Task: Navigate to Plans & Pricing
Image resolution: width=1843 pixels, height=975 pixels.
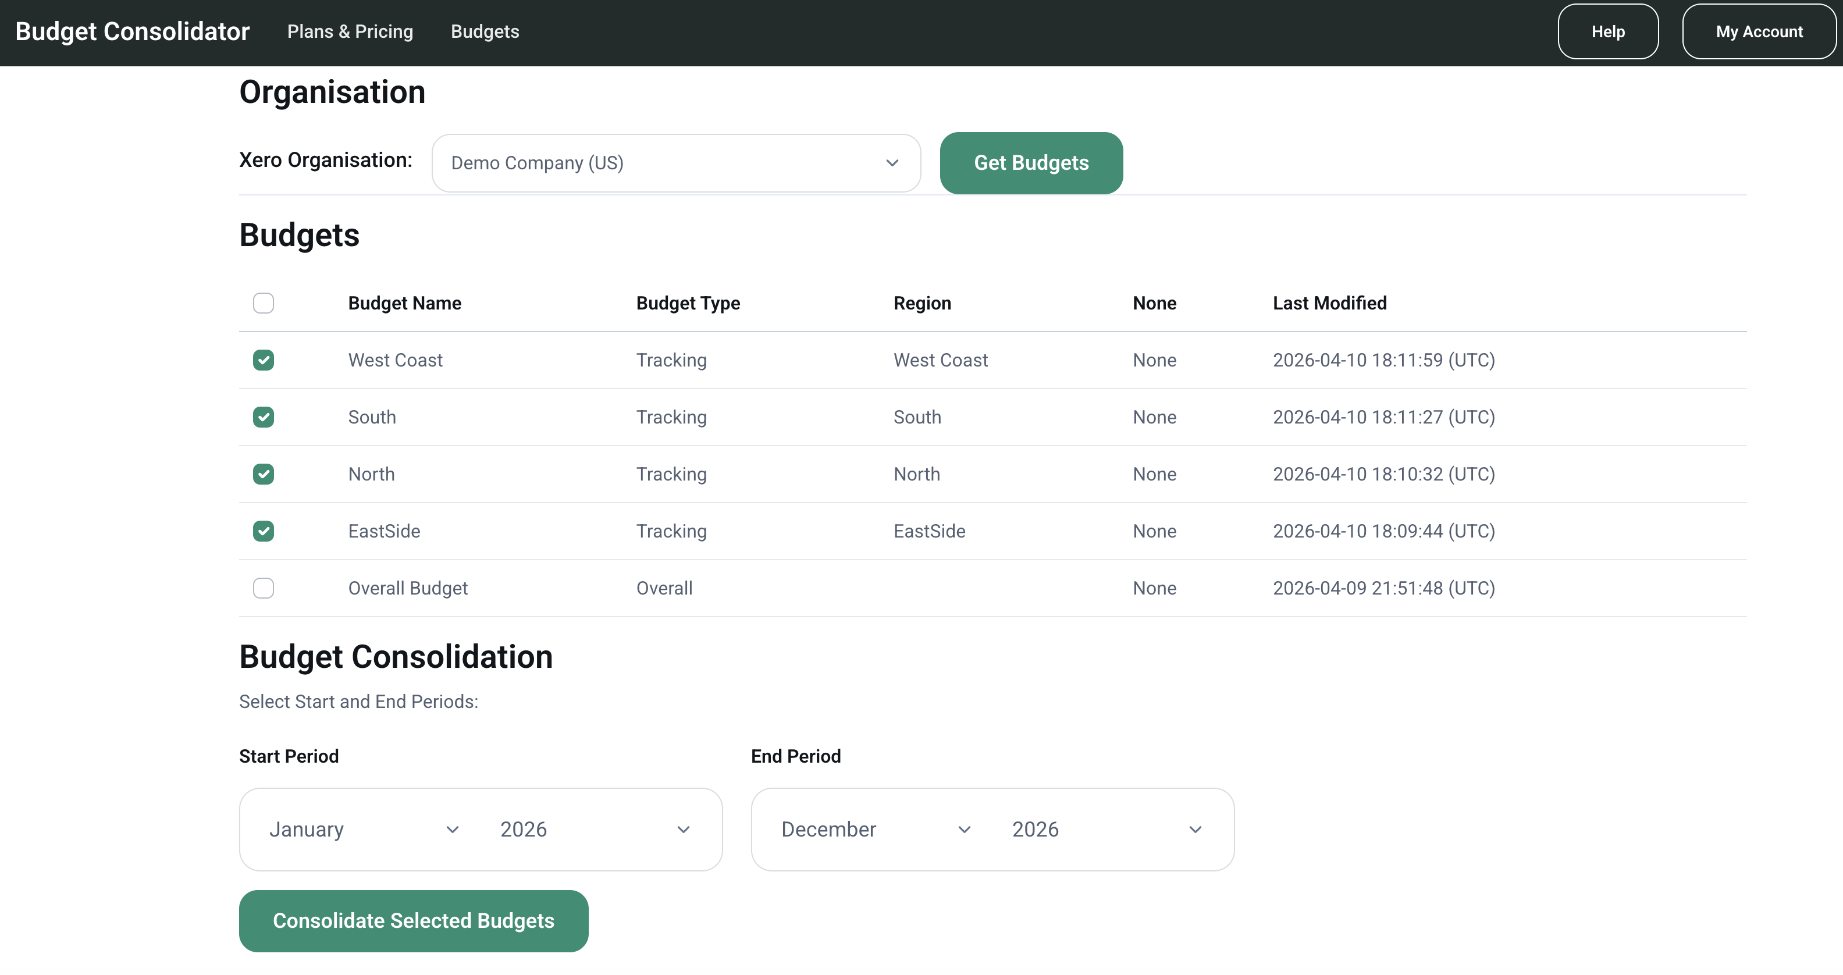Action: [350, 31]
